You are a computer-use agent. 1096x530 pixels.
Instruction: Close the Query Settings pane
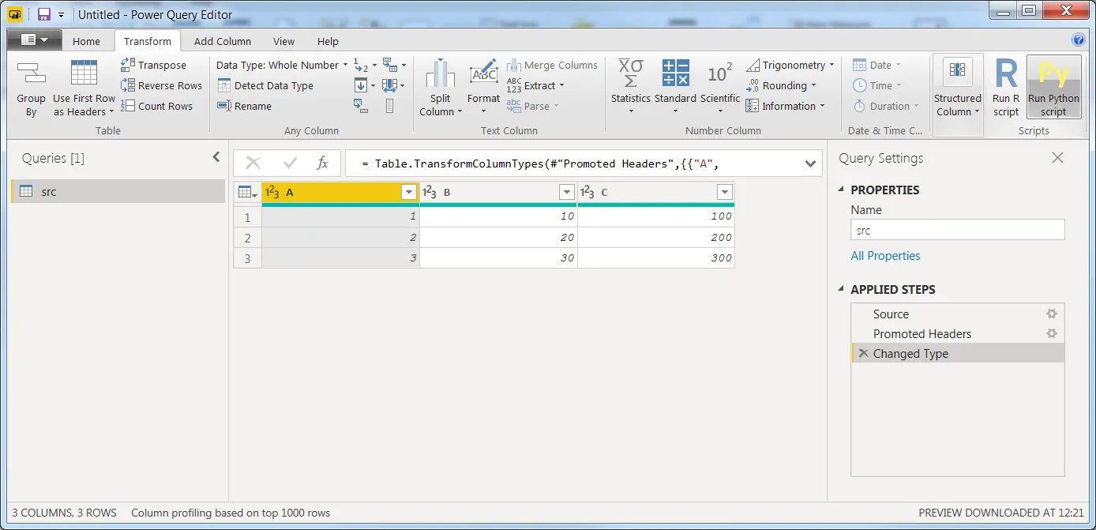[1057, 158]
